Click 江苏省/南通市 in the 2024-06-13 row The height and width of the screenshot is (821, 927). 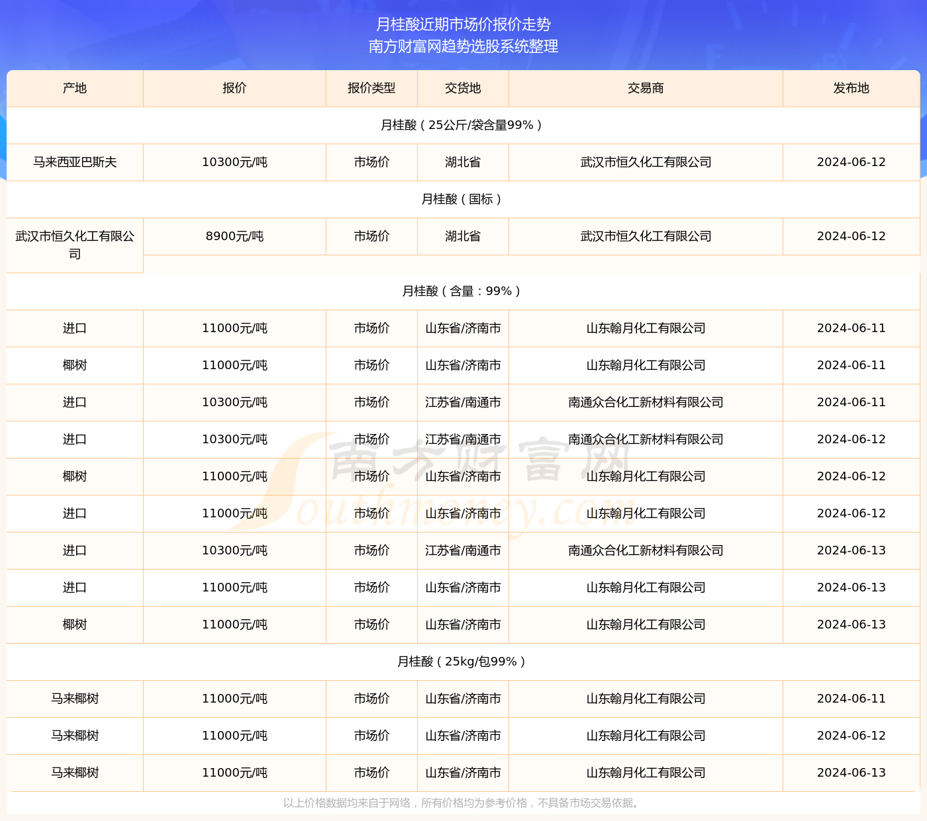[x=463, y=550]
